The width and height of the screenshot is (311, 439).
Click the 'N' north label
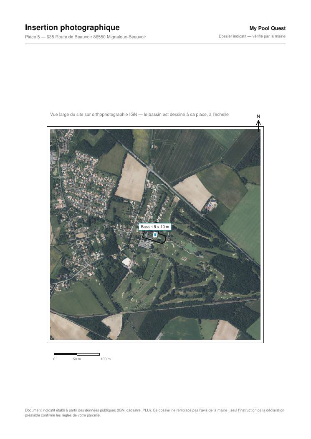pyautogui.click(x=258, y=116)
